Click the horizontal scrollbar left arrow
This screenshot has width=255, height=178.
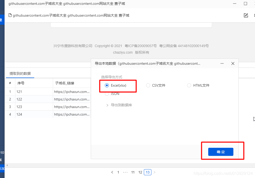click(7, 165)
